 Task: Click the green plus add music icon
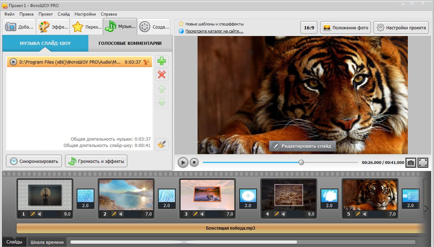coord(162,61)
